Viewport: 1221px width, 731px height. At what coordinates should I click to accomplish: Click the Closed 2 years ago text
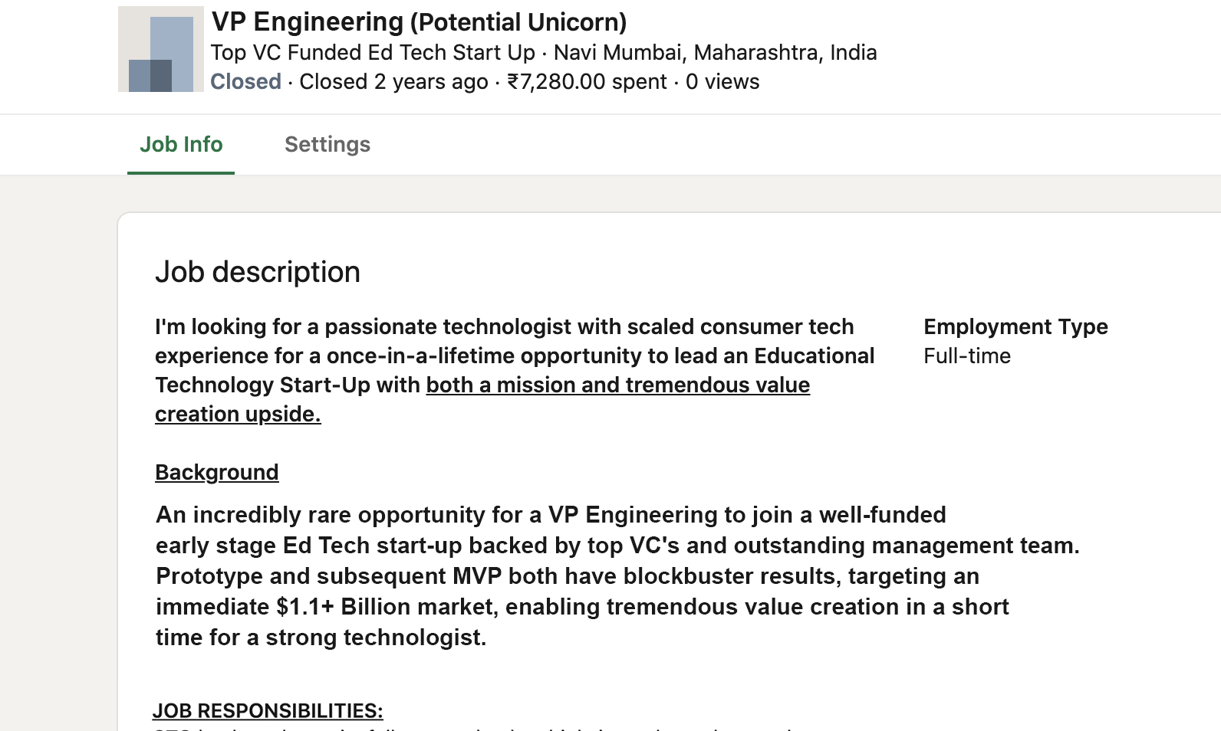(393, 82)
